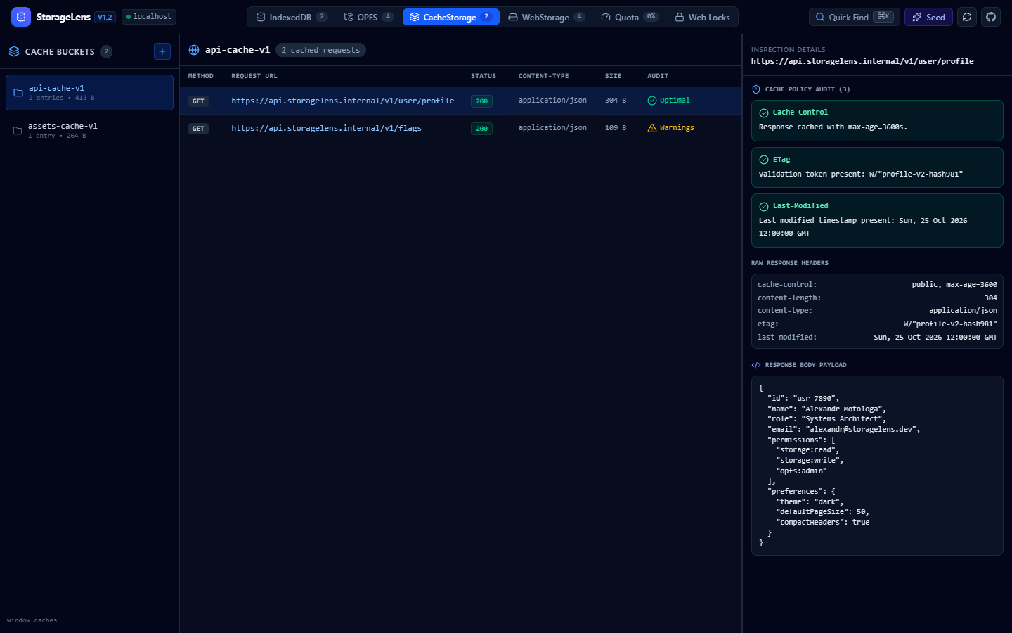This screenshot has width=1012, height=633.
Task: Click the Audit column header
Action: coord(658,76)
